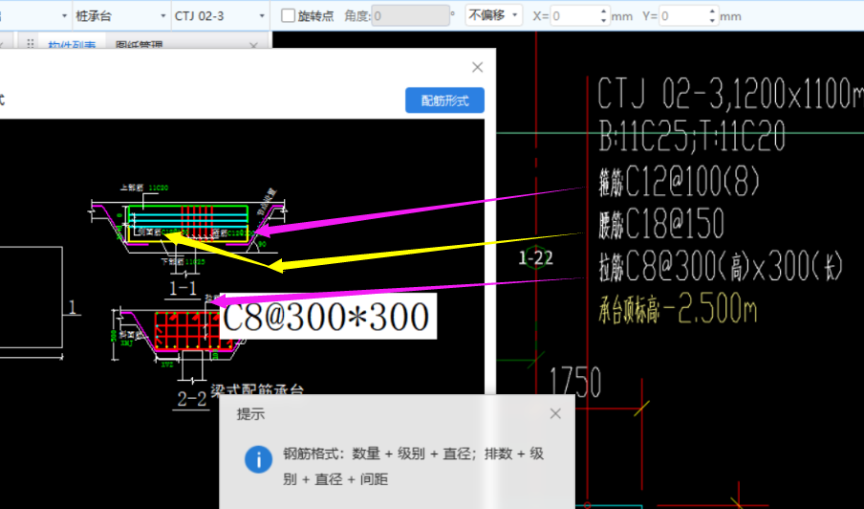This screenshot has width=864, height=509.
Task: Open the 桩承台 component type dropdown
Action: tap(120, 16)
